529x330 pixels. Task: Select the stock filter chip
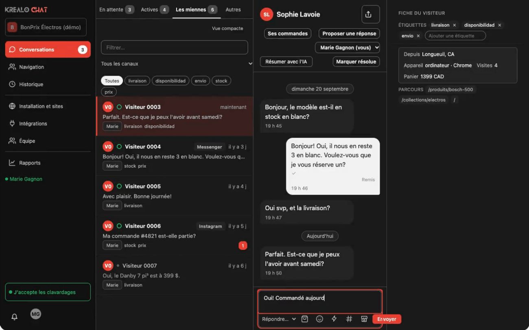point(221,81)
